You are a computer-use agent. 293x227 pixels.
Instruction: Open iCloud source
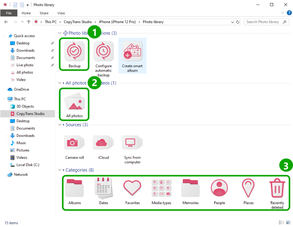coord(104,143)
